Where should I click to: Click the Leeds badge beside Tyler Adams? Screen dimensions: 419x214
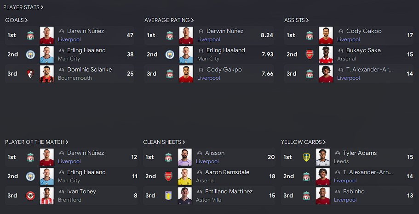click(x=306, y=157)
